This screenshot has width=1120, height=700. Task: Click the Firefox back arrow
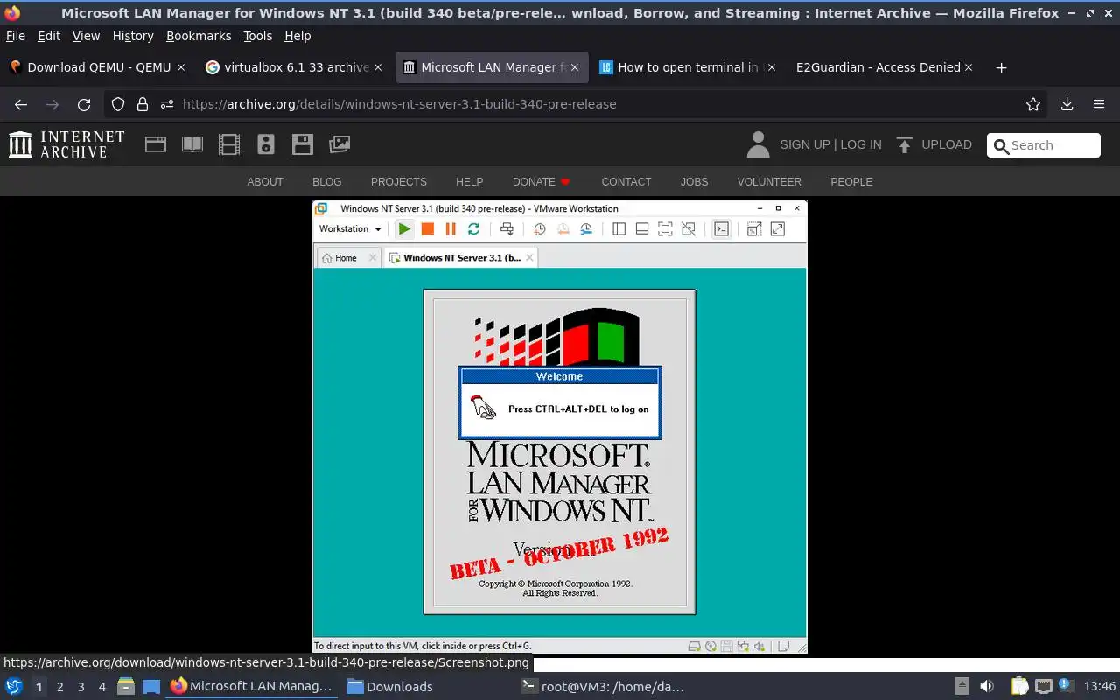21,104
